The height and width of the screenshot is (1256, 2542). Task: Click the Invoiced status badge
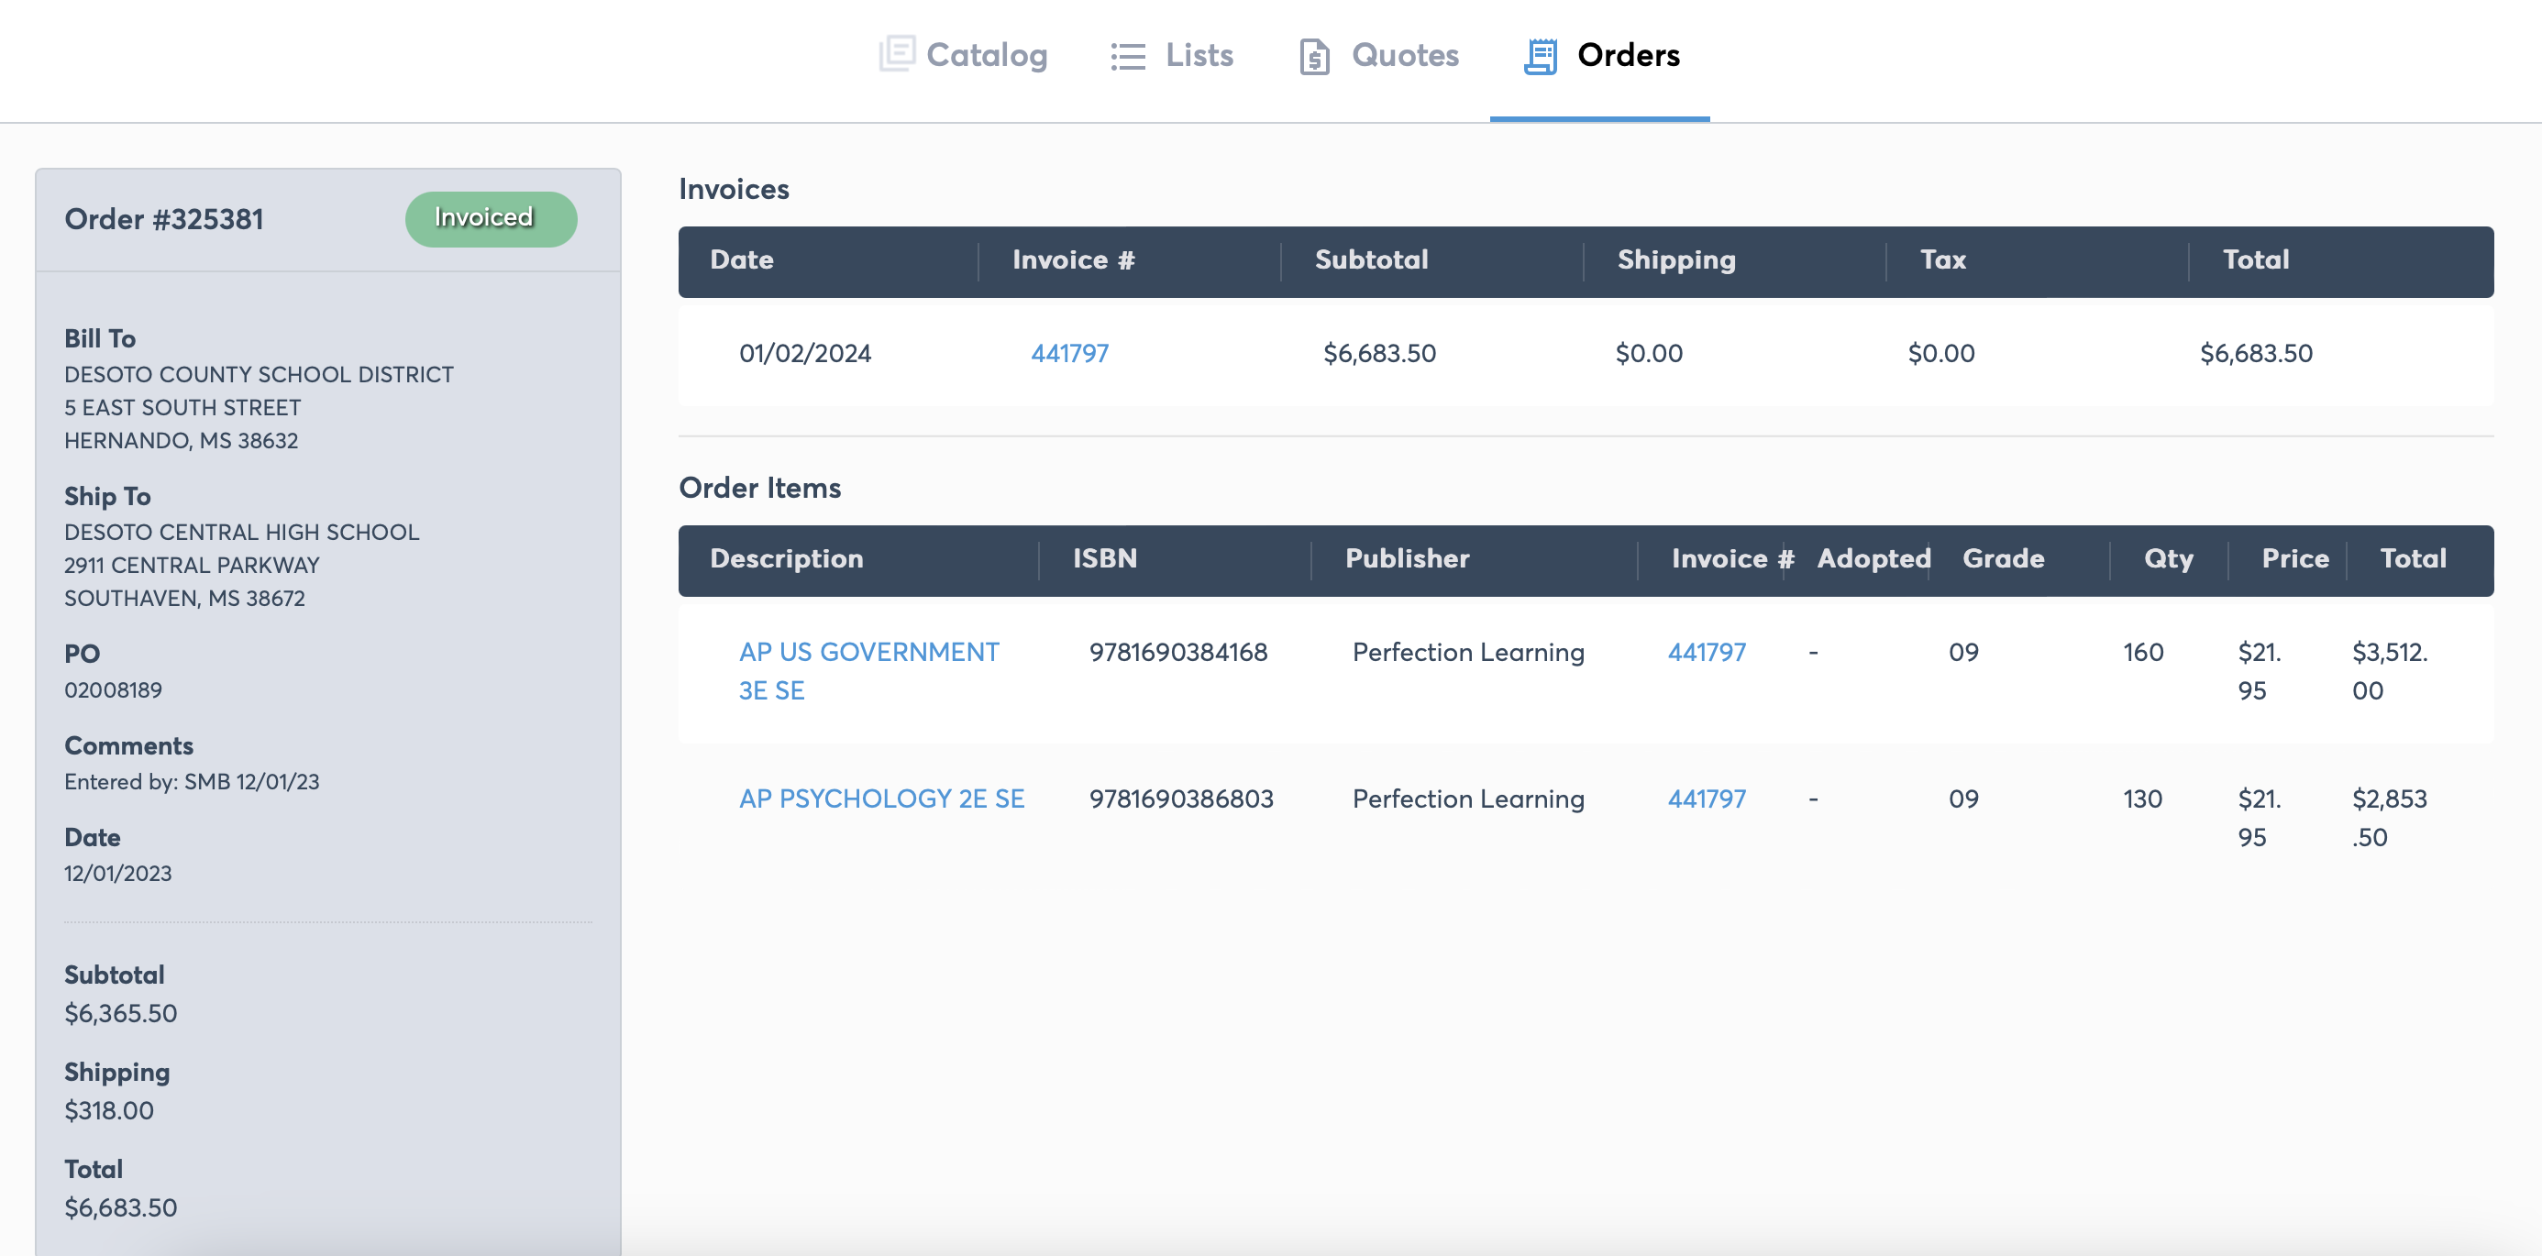point(491,218)
